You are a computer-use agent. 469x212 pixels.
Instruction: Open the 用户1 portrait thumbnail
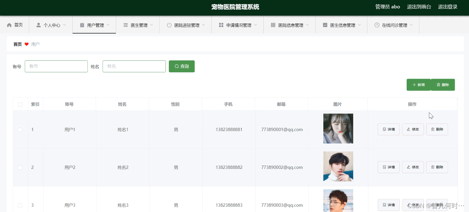click(338, 128)
